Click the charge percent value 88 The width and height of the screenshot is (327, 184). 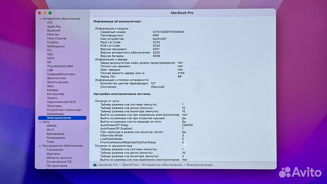[x=179, y=76]
